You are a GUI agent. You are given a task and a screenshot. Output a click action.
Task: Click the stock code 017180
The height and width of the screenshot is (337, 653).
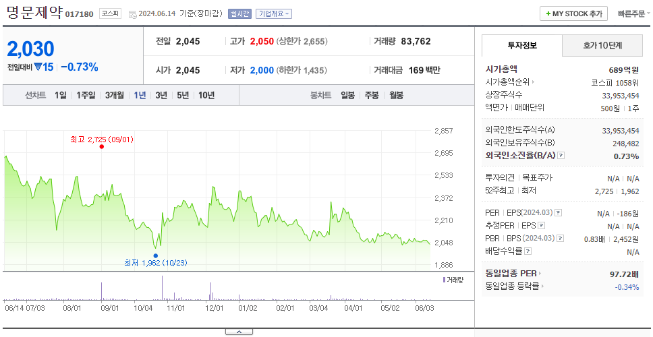(x=79, y=15)
